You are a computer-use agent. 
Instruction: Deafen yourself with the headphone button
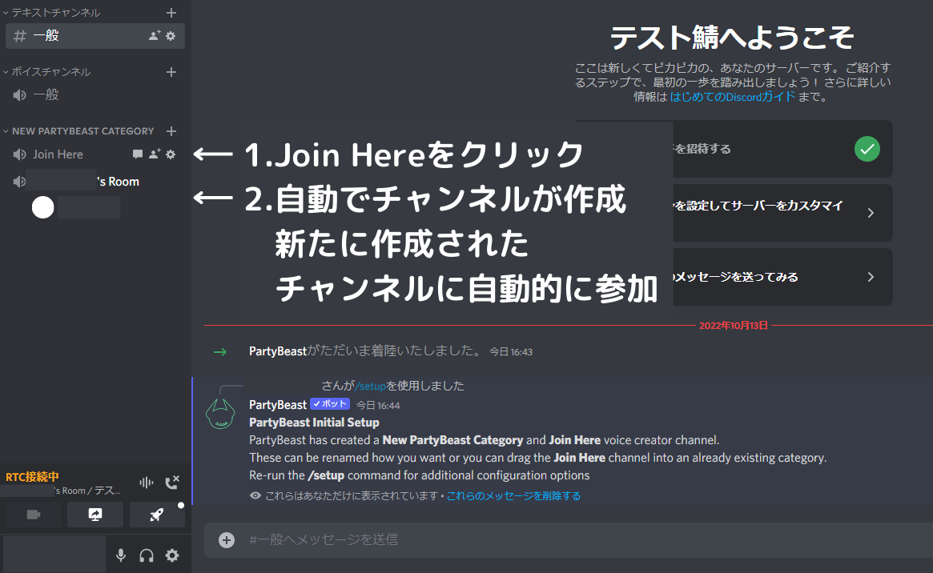[x=146, y=555]
